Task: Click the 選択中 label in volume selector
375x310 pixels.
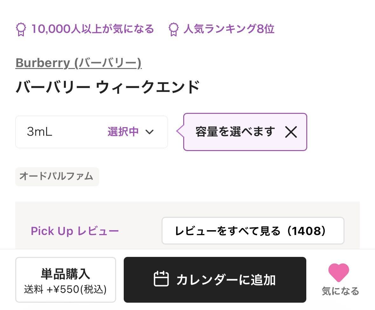Action: point(123,132)
